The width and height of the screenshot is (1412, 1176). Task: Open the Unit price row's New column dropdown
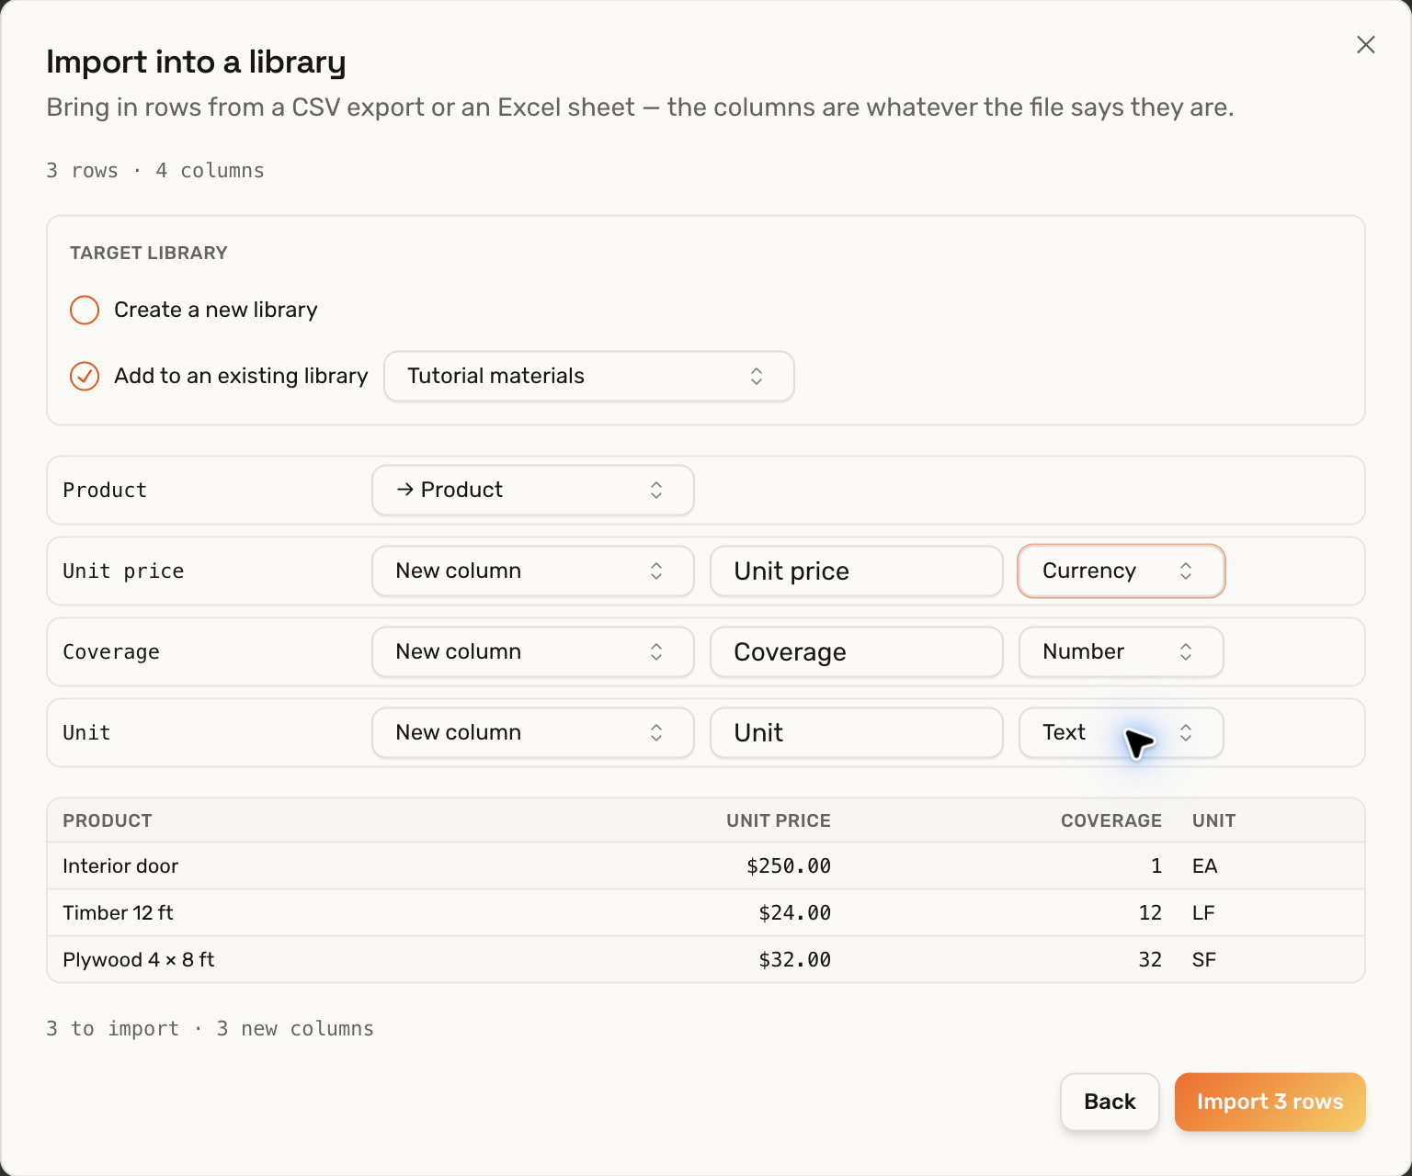coord(532,571)
